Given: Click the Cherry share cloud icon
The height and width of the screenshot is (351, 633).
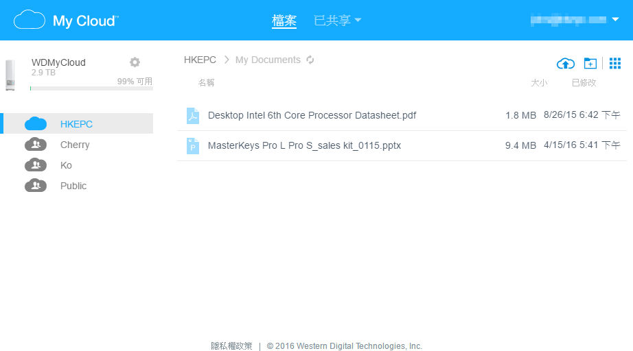Looking at the screenshot, I should tap(36, 144).
